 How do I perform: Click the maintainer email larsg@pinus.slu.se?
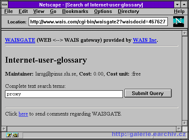pos(56,74)
